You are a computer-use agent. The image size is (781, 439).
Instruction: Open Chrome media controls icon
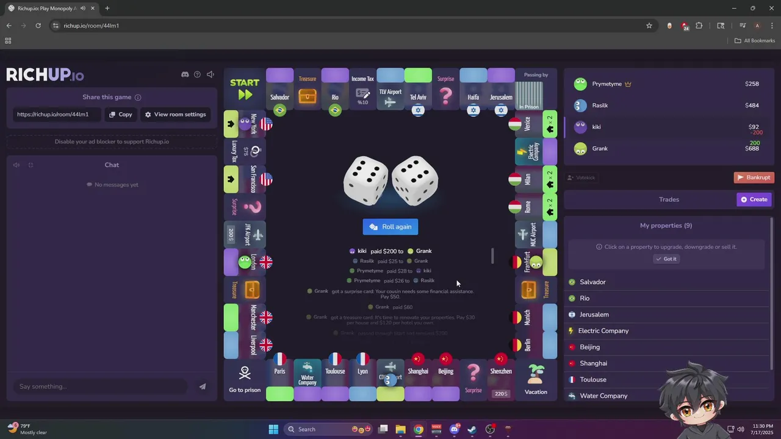click(x=743, y=26)
